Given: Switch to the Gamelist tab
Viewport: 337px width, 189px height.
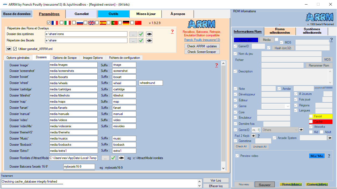Looking at the screenshot, I should (82, 14).
